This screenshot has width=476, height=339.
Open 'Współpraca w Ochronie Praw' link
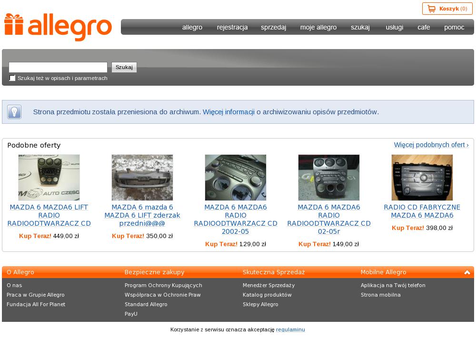click(163, 295)
